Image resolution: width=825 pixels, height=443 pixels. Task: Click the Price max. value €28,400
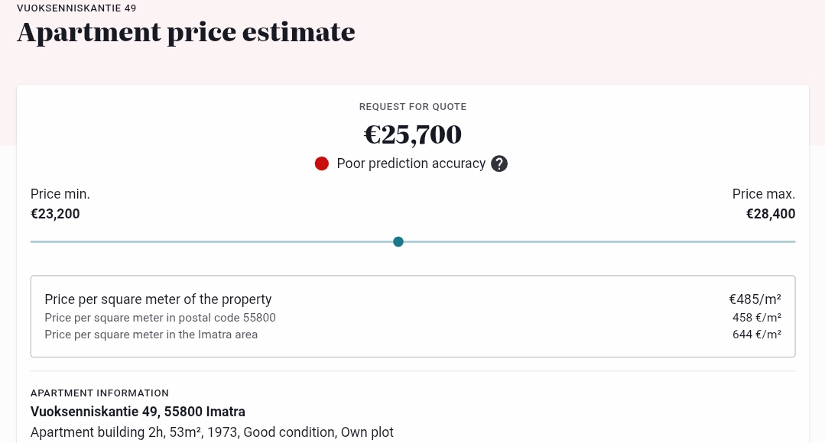(x=770, y=214)
